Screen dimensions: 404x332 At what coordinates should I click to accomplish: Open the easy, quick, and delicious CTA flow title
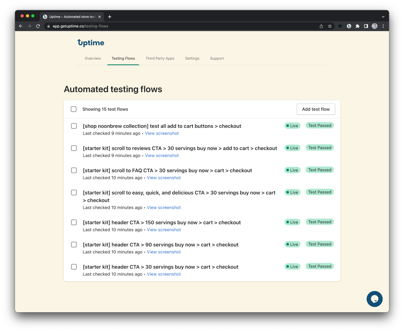pyautogui.click(x=179, y=196)
